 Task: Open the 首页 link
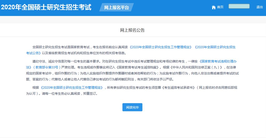[x=220, y=7]
